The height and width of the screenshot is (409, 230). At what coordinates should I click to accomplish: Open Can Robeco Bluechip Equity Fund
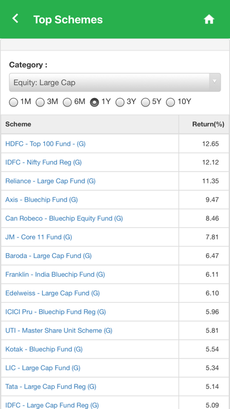click(x=64, y=219)
